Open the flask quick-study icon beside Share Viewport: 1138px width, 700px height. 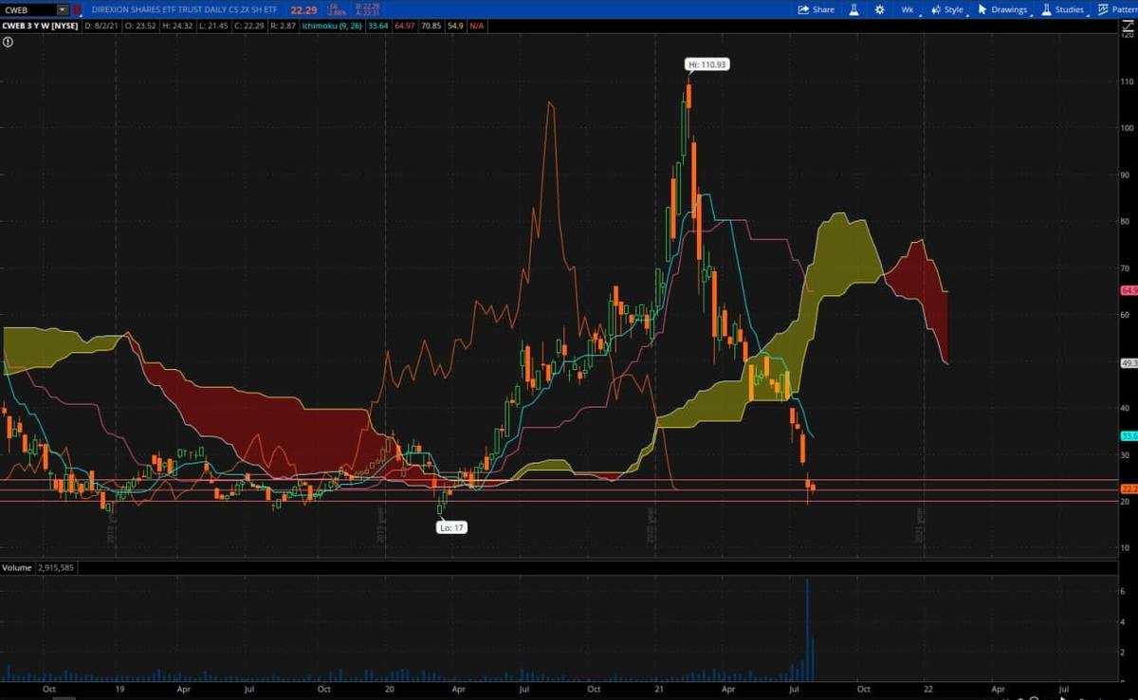853,9
